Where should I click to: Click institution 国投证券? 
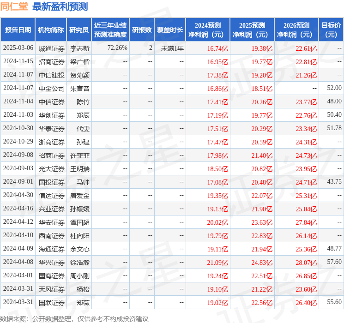pyautogui.click(x=52, y=182)
